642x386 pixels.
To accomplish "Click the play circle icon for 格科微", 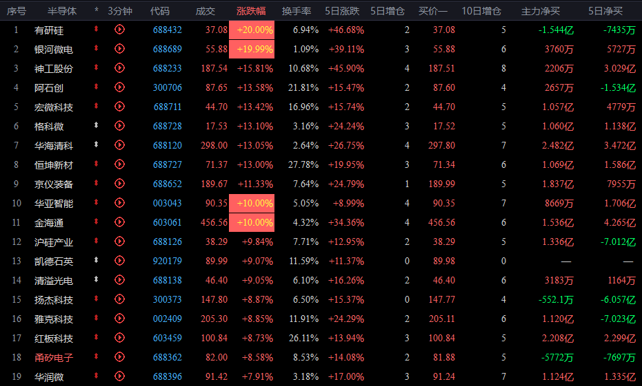I will 119,126.
